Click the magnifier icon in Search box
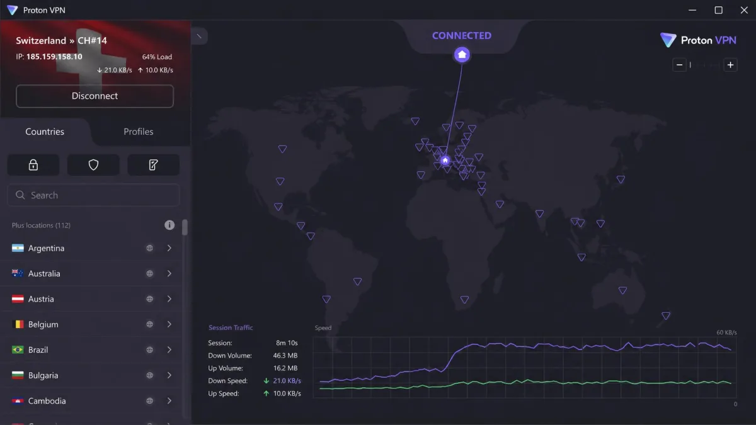This screenshot has height=425, width=756. [20, 195]
